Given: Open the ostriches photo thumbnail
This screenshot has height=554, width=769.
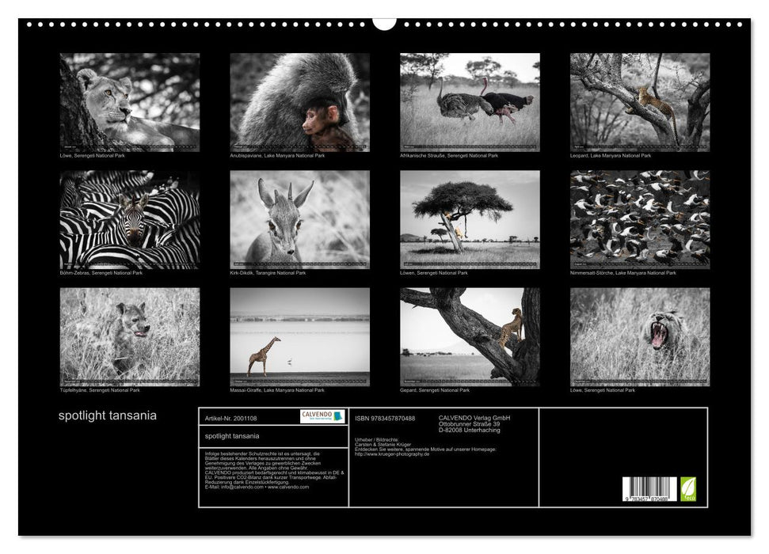Looking at the screenshot, I should (470, 102).
